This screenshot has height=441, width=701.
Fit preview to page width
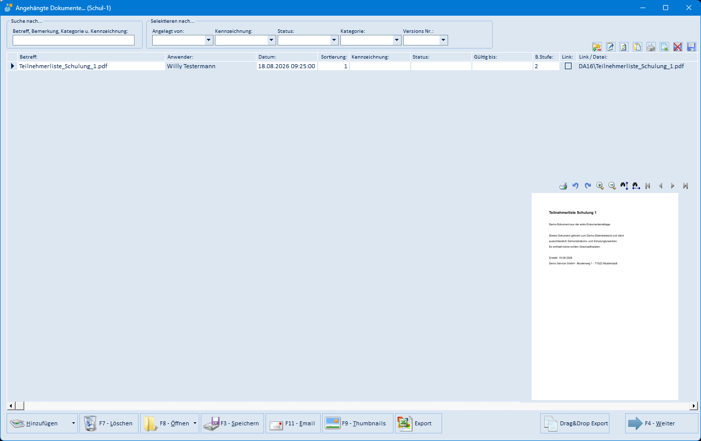[x=636, y=186]
